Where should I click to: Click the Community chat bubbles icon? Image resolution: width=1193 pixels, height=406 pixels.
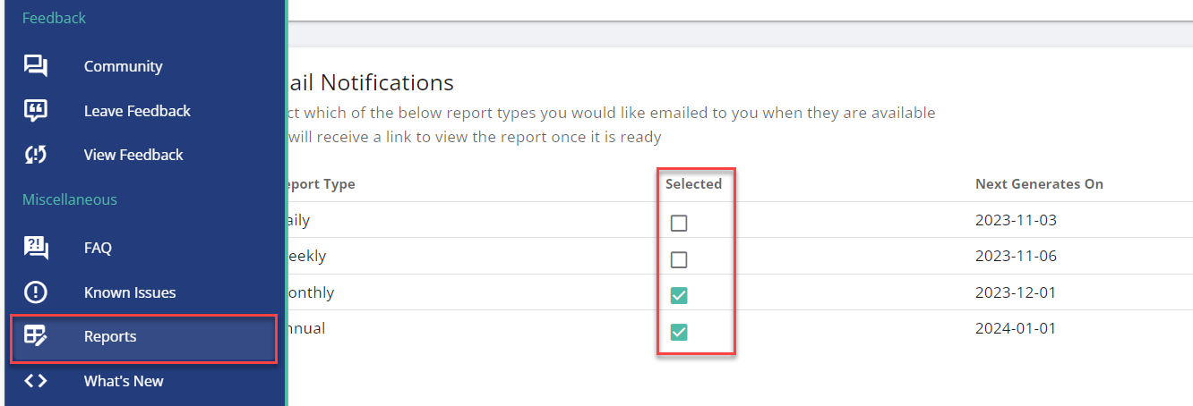(36, 66)
